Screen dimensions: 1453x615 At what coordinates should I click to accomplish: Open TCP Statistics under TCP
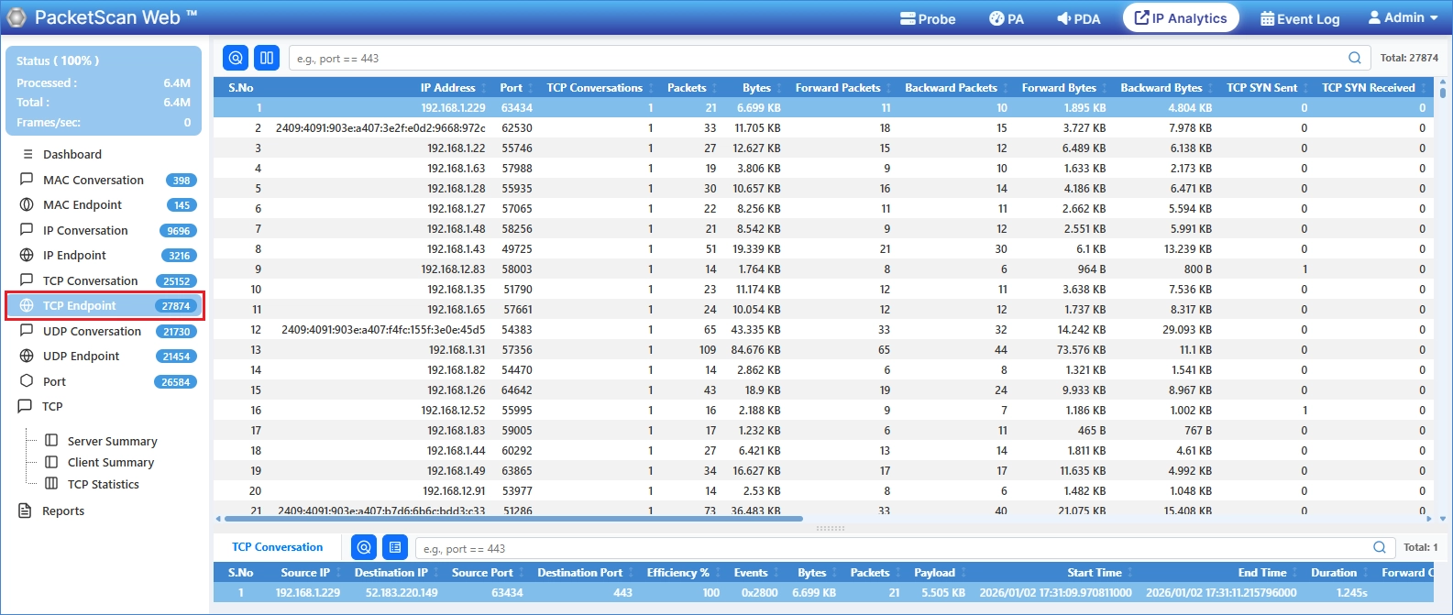(x=104, y=484)
